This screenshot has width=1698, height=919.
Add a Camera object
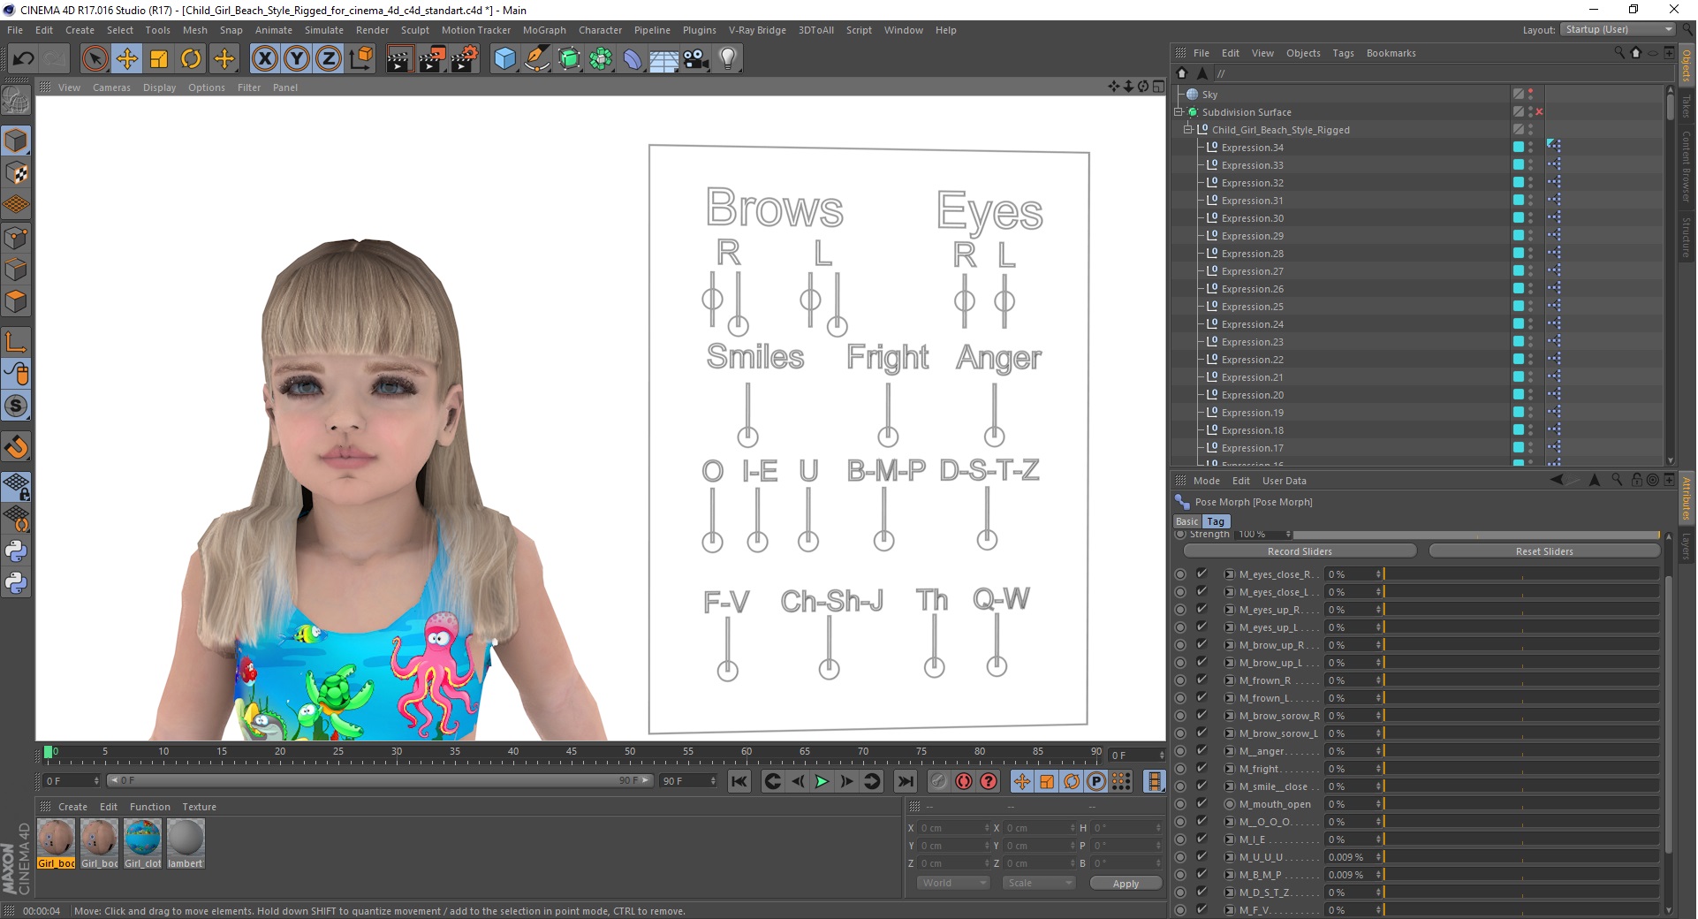[x=695, y=59]
